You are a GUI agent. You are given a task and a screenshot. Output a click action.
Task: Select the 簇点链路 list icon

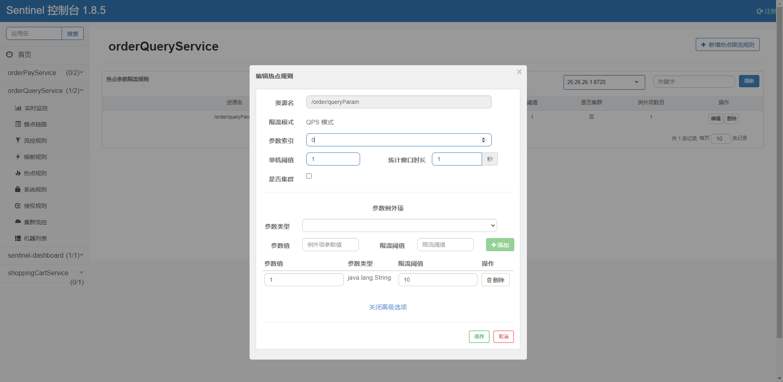click(18, 124)
